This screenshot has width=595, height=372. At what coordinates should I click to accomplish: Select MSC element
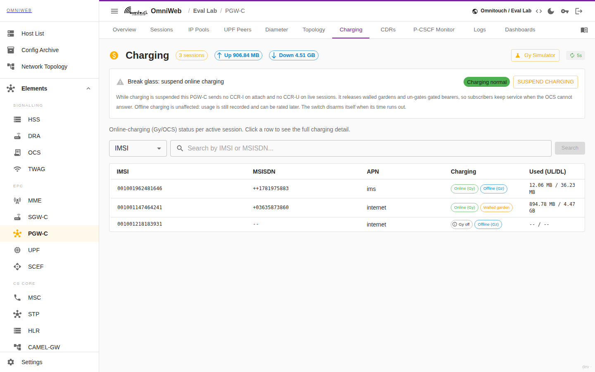49,298
